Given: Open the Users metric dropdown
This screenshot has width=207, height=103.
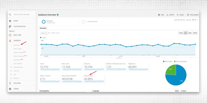Looking at the screenshot, I should (44, 33).
